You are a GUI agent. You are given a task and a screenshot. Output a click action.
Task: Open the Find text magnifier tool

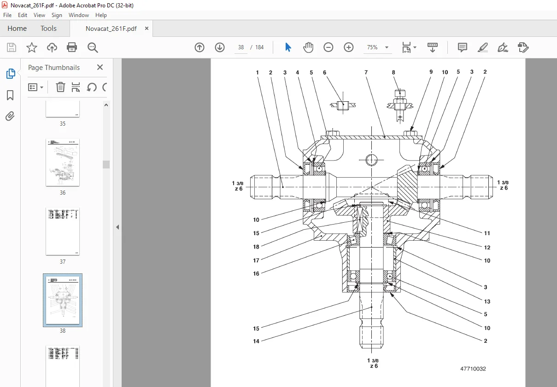(93, 47)
